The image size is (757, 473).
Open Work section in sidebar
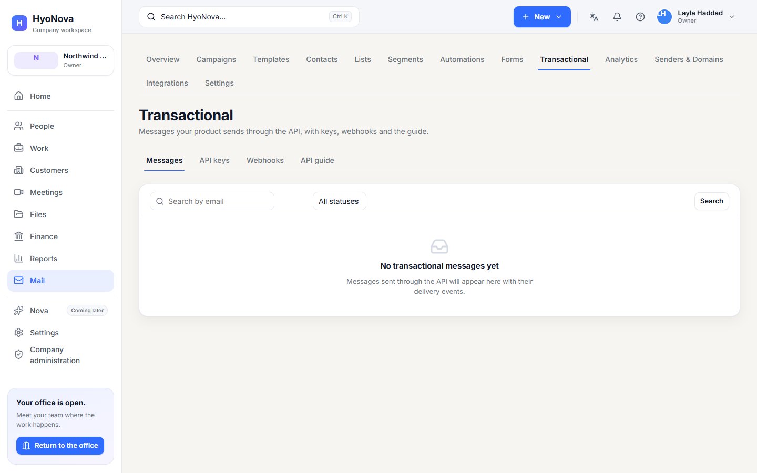pyautogui.click(x=60, y=148)
